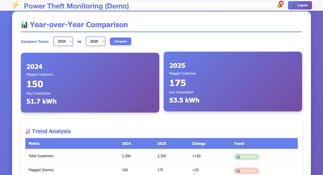Click the Logout button
This screenshot has width=323, height=175.
click(x=300, y=5)
